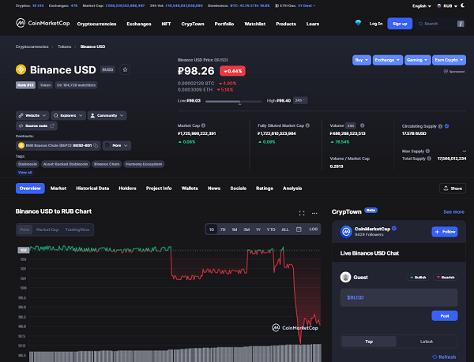Image resolution: width=474 pixels, height=362 pixels.
Task: Select 7D chart range
Action: click(x=223, y=230)
